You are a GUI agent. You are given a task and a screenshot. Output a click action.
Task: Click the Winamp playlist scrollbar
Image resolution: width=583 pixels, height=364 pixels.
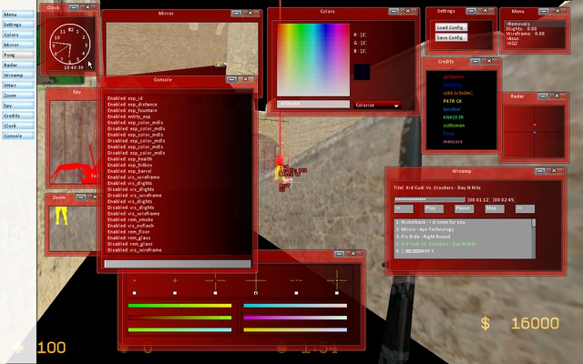pyautogui.click(x=534, y=238)
